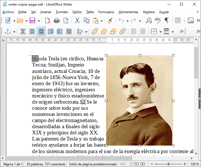The height and width of the screenshot is (167, 201).
Task: Open the Insertar menu
Action: [46, 12]
